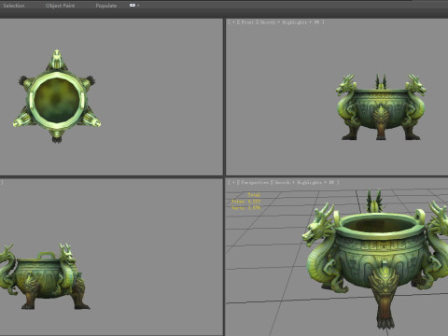
Task: Click the yellow Total statistics heading
Action: click(254, 195)
